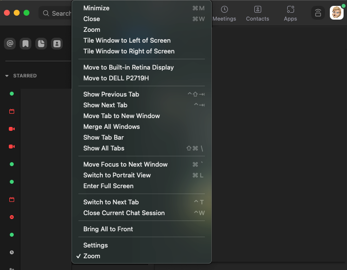The height and width of the screenshot is (270, 347).
Task: Collapse the STARRED section
Action: [7, 76]
